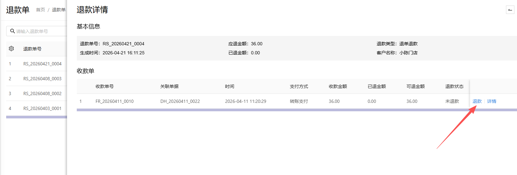Screen dimensions: 517x175
Task: Select refund row RS_20260421_0004
Action: (x=37, y=64)
